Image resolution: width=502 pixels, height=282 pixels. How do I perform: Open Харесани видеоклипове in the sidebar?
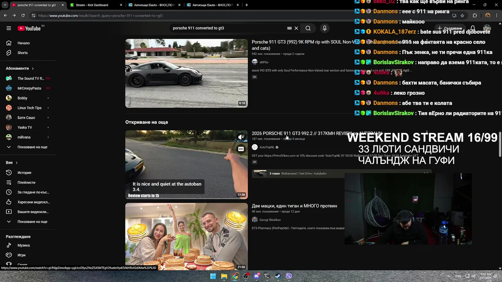28,202
